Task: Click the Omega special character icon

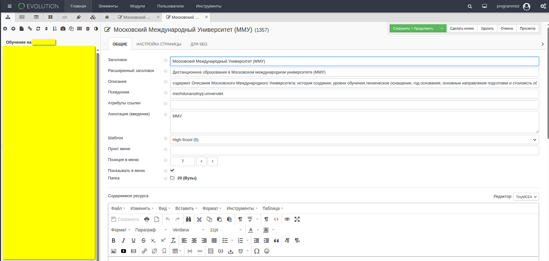Action: 257,251
